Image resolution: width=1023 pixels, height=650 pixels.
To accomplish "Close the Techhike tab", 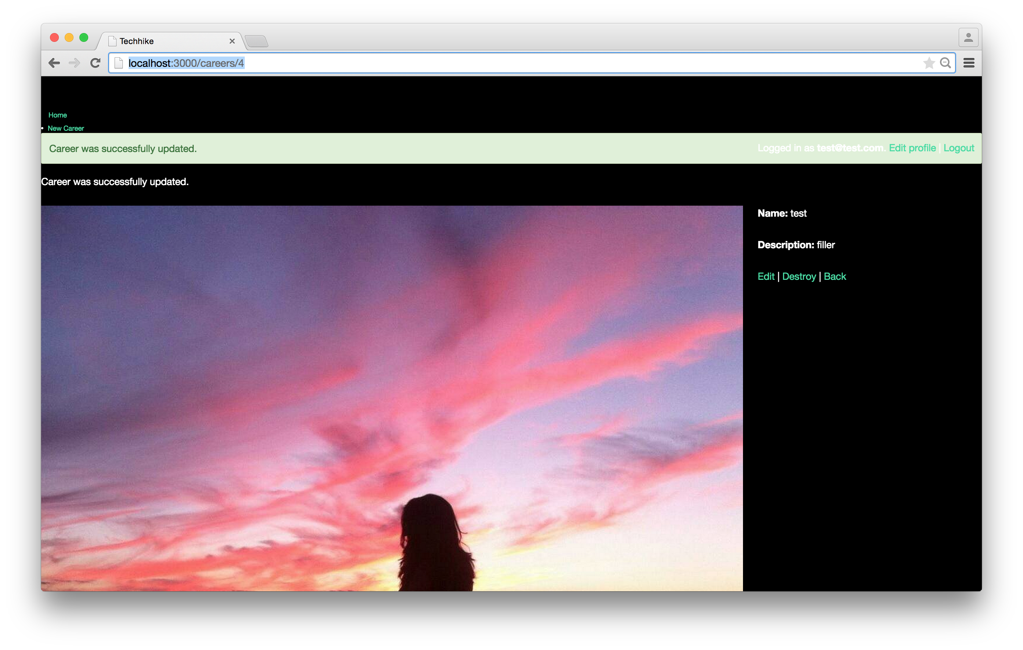I will (x=232, y=41).
